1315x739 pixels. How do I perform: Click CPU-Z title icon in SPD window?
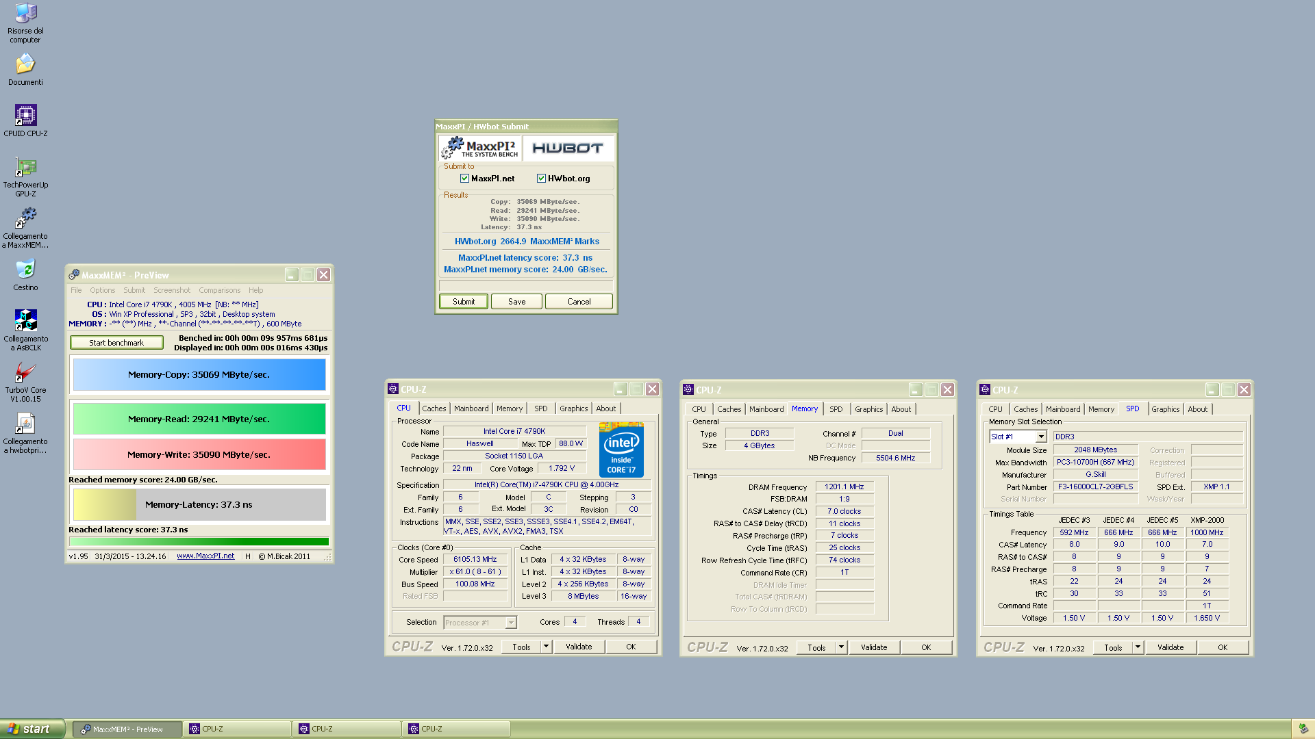[x=985, y=390]
